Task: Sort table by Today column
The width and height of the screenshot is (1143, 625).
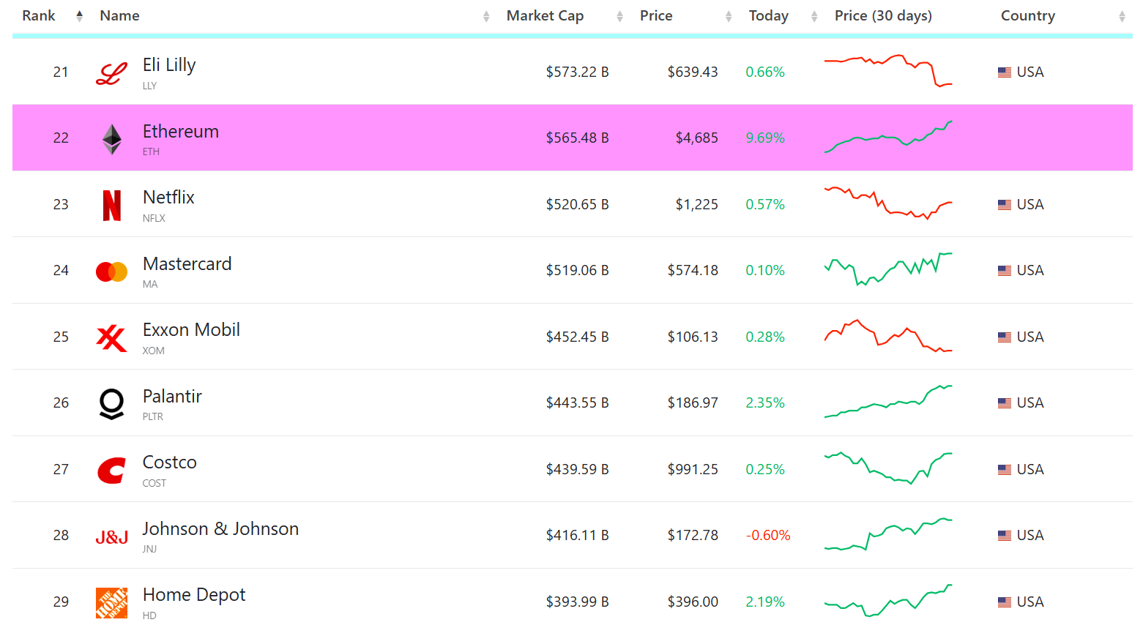Action: click(768, 16)
